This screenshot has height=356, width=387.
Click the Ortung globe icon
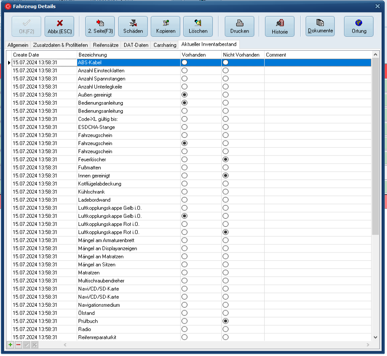pos(359,23)
